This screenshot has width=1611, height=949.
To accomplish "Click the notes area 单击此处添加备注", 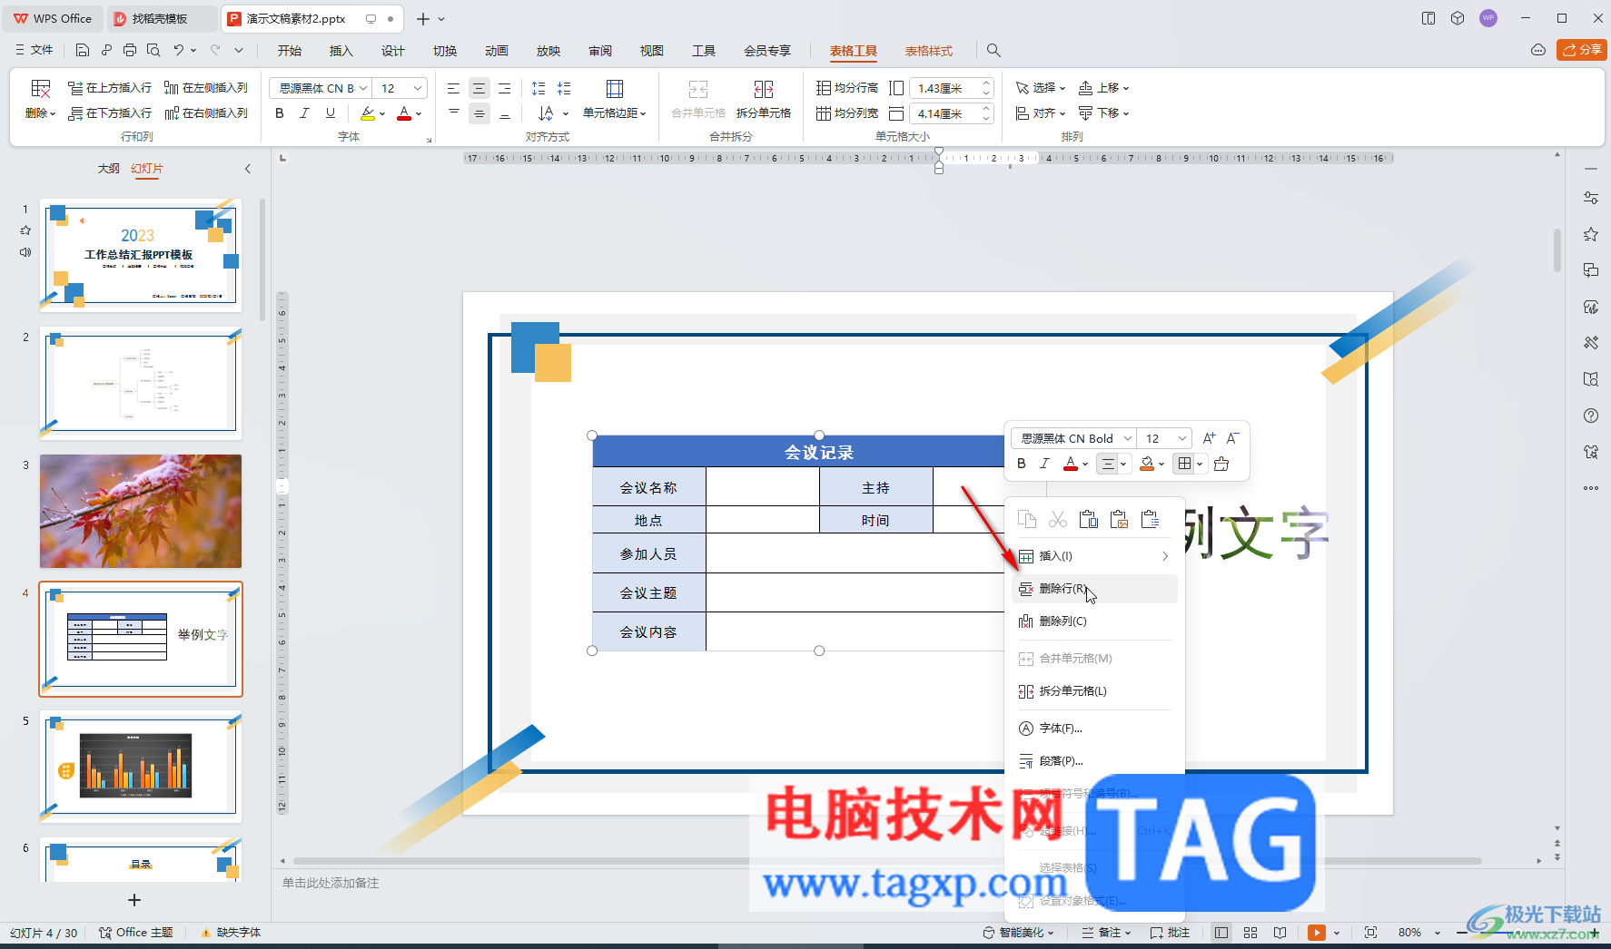I will 331,883.
